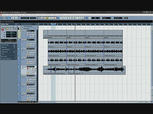Screen dimensions: 153x114
Task: Toggle the Inspector monitor button
Action: coord(5,29)
